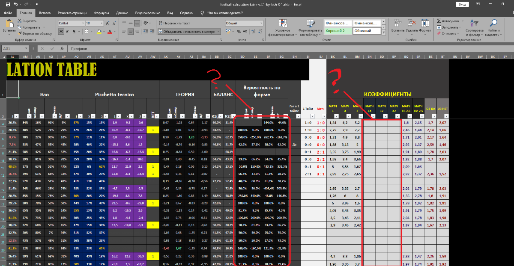514x266 pixels.
Task: Open the Очистить clear menu
Action: click(448, 33)
